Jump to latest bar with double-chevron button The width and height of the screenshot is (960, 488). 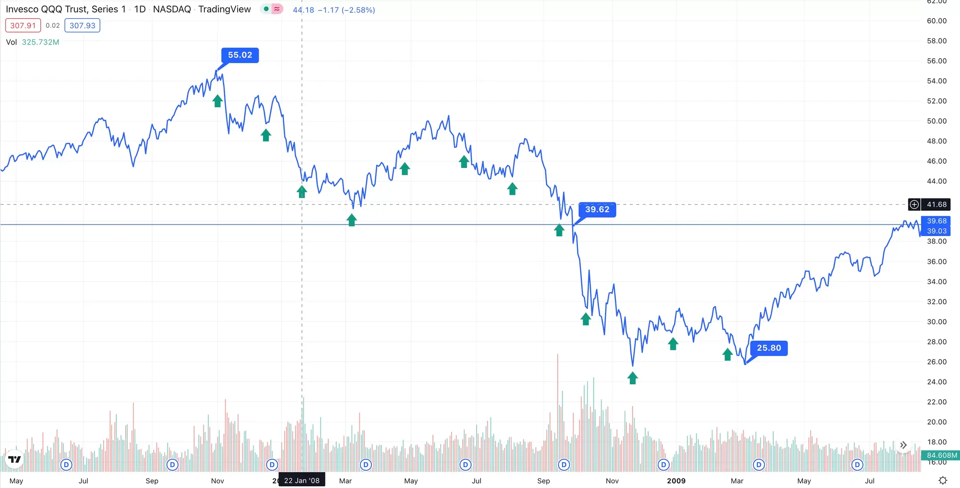903,445
